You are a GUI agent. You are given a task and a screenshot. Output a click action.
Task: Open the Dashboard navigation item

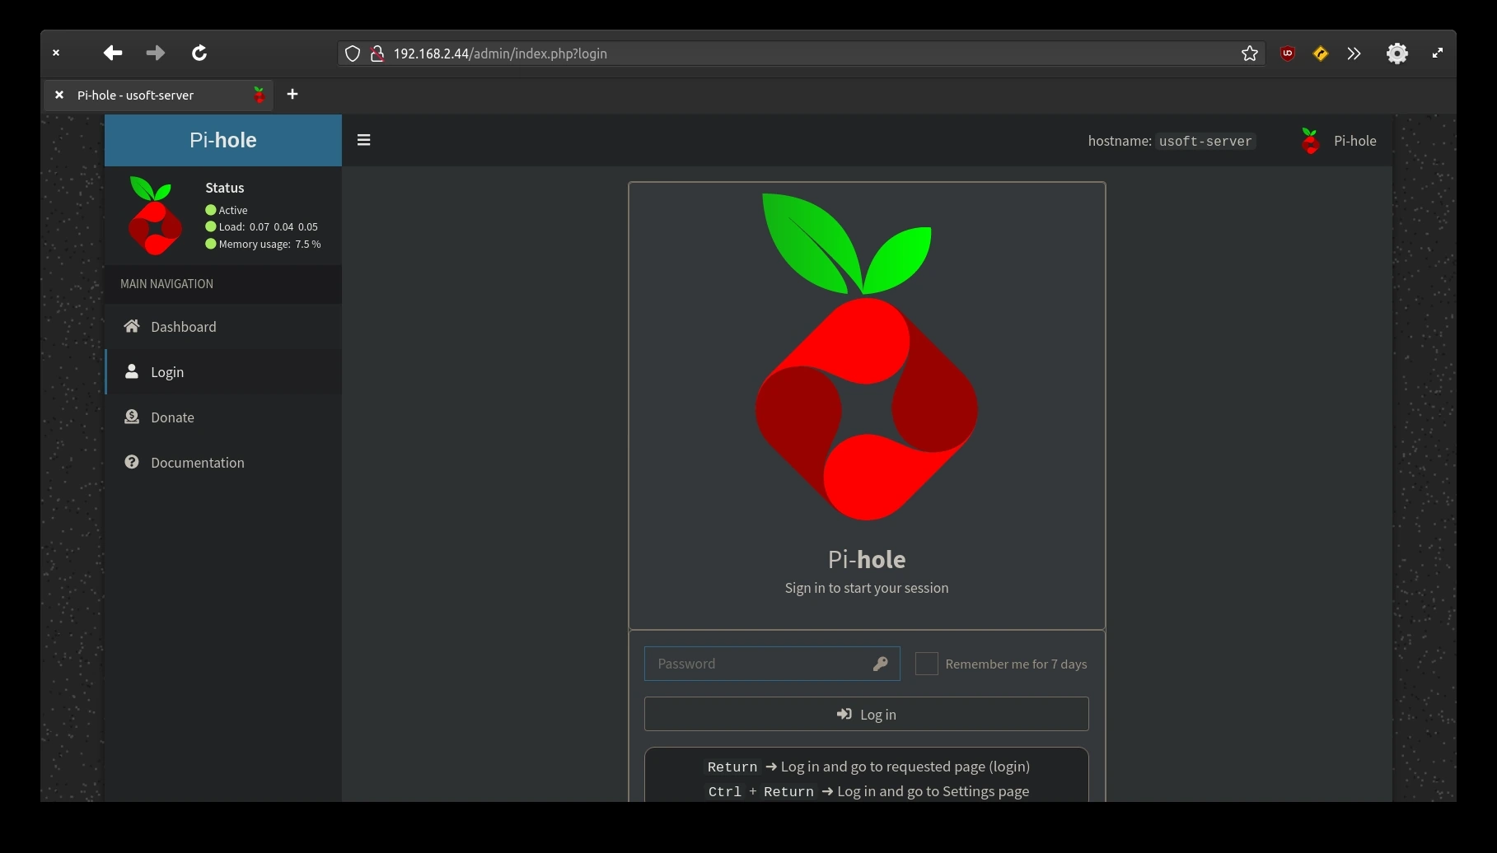point(223,327)
